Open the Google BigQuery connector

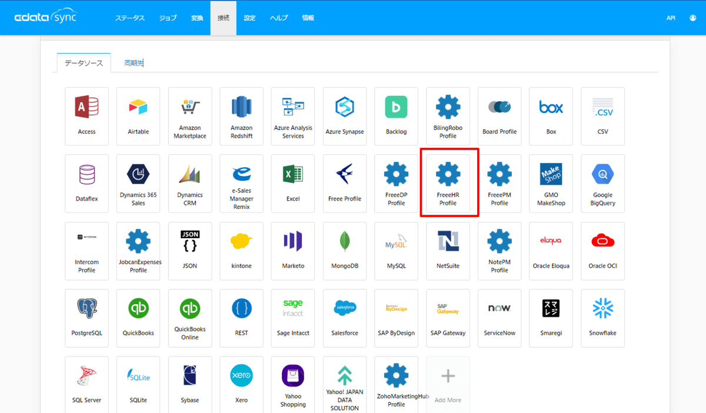click(603, 184)
